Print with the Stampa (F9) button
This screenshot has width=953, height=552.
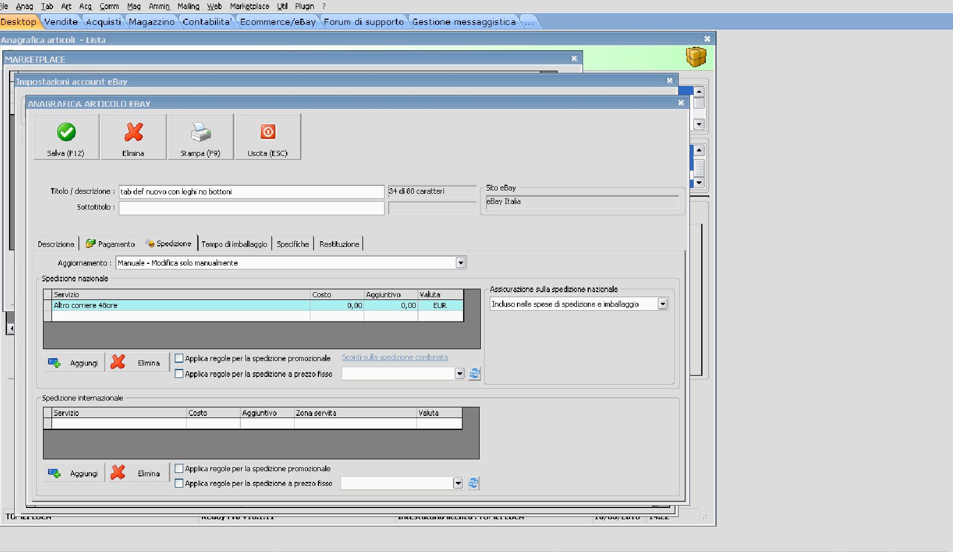tap(201, 137)
